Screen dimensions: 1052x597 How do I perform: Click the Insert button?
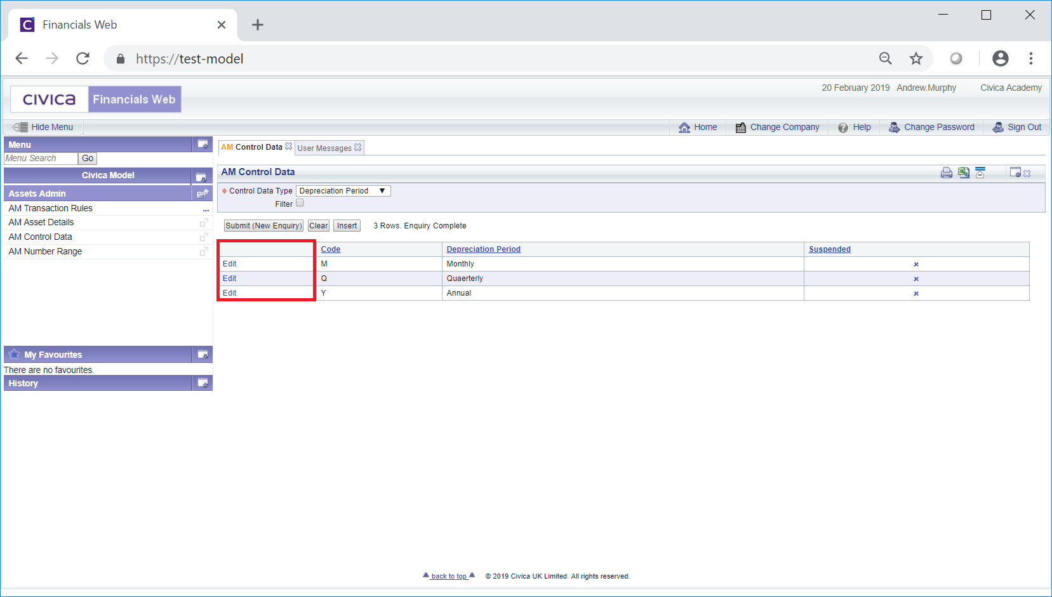(x=347, y=226)
